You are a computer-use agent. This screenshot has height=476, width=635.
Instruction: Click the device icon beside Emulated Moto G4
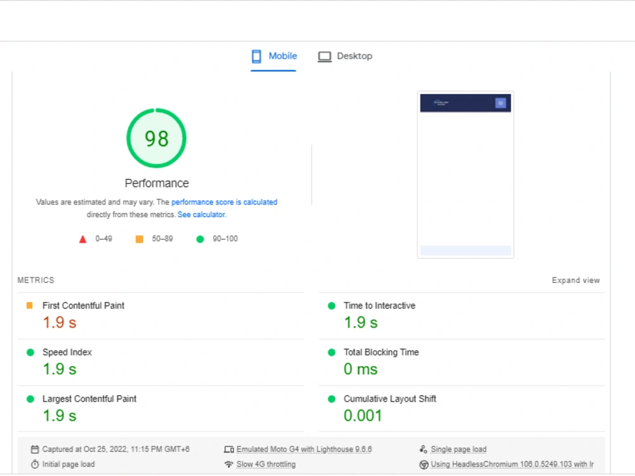[x=229, y=449]
